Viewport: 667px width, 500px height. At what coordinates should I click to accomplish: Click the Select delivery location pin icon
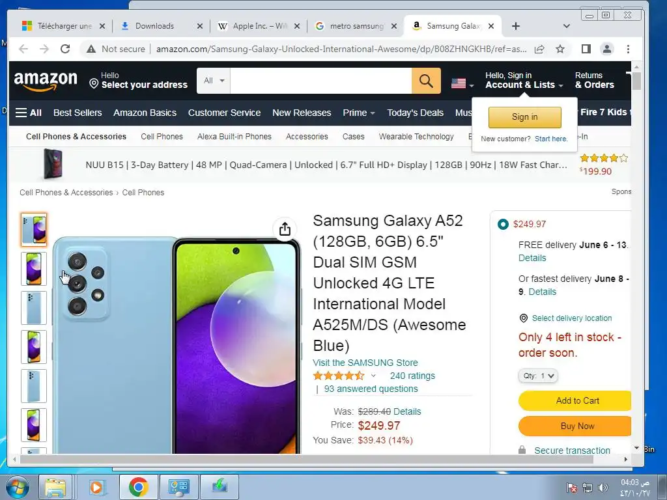(524, 318)
